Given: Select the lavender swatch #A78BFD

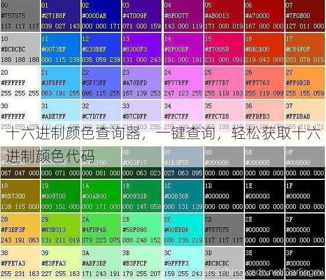Looking at the screenshot, I should [142, 83].
